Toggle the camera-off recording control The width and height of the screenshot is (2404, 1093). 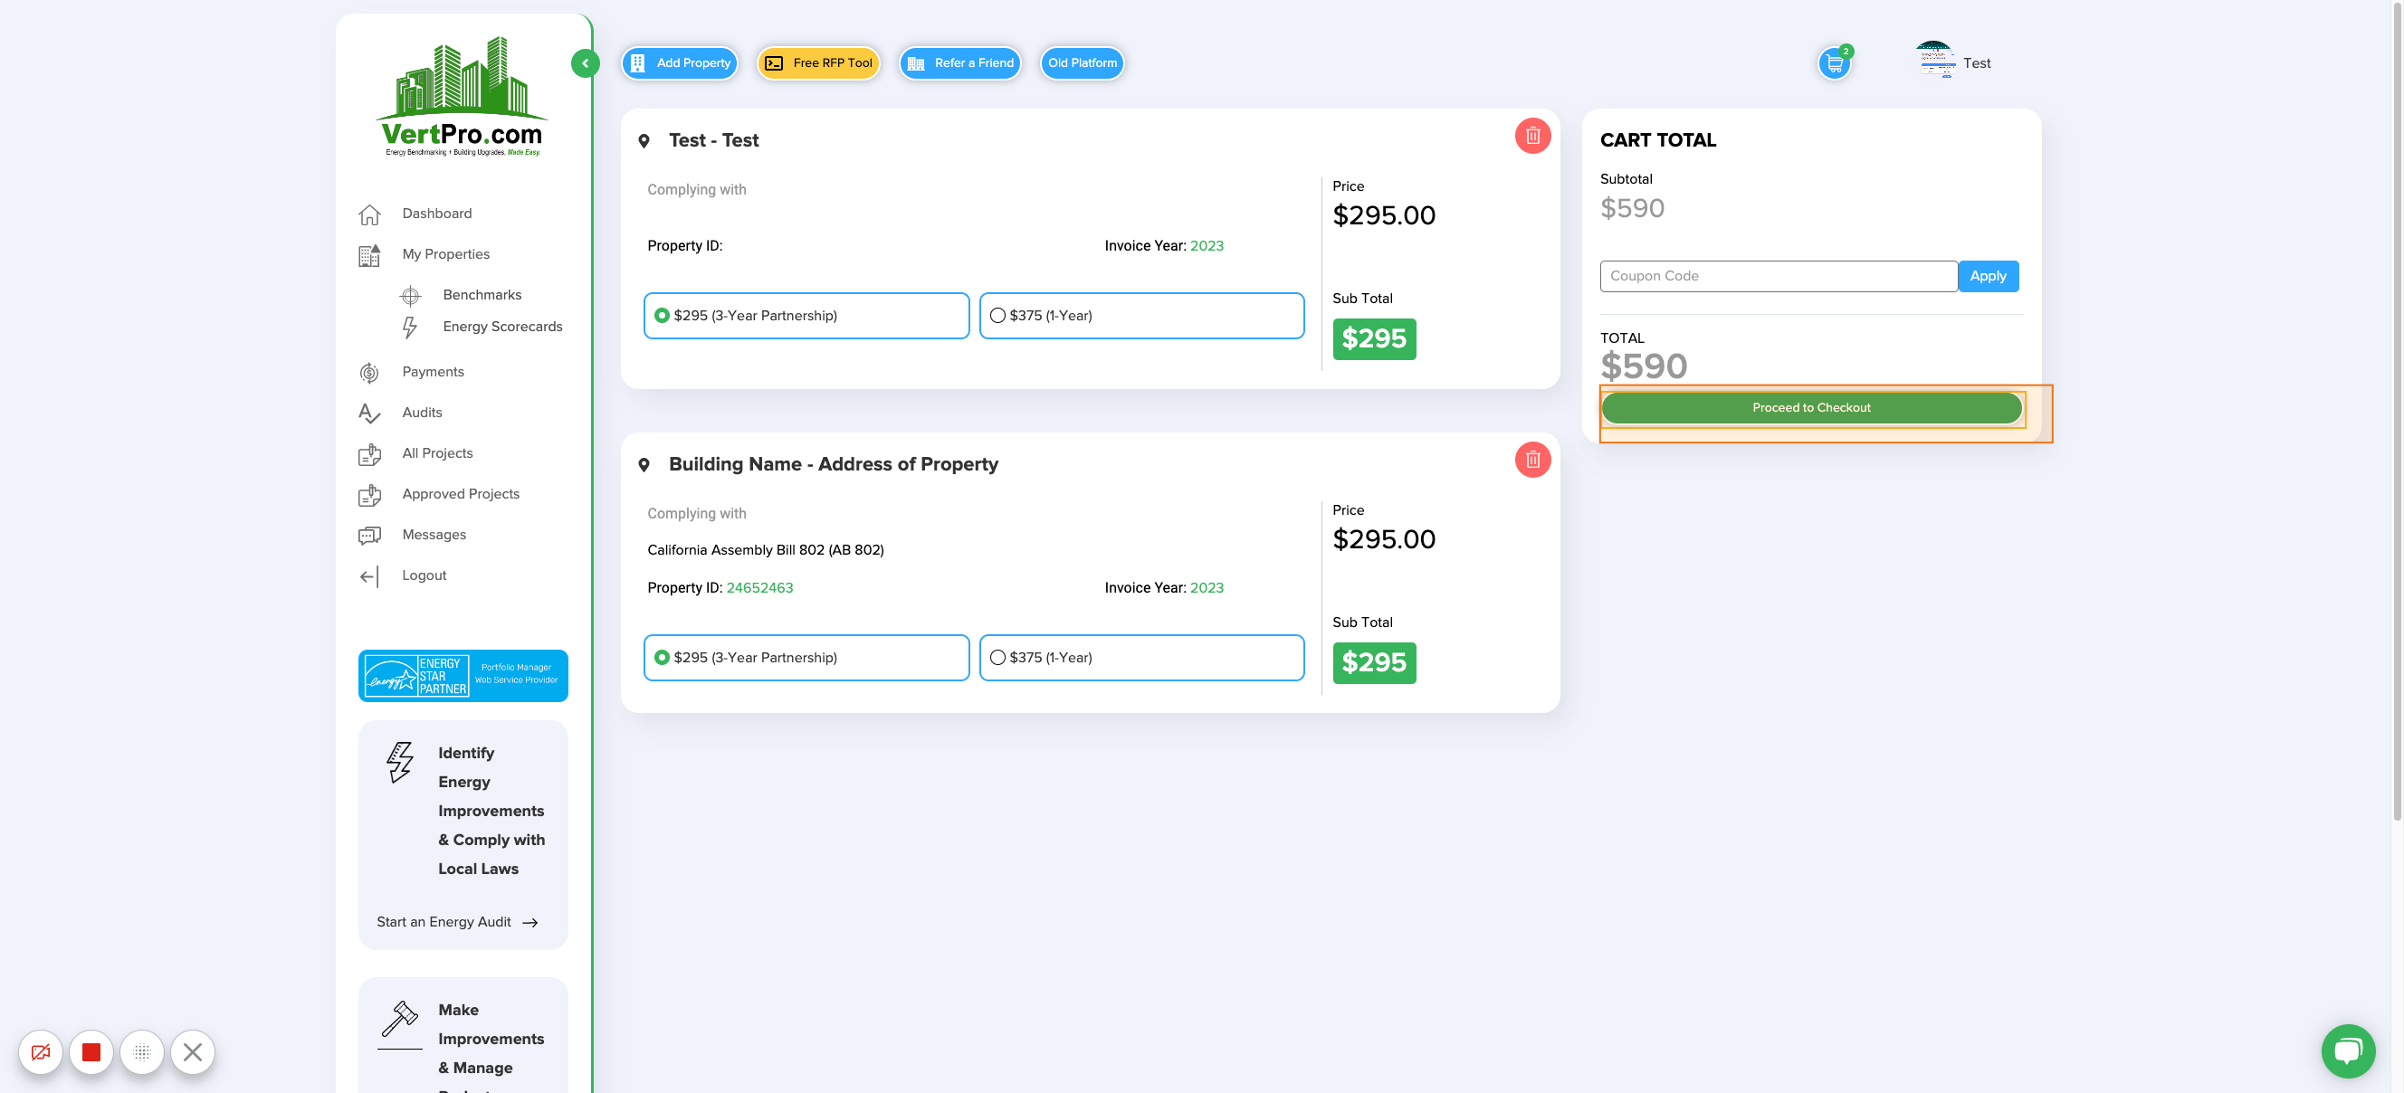pos(40,1053)
